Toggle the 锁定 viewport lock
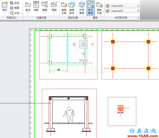This screenshot has width=159, height=138. (15, 13)
